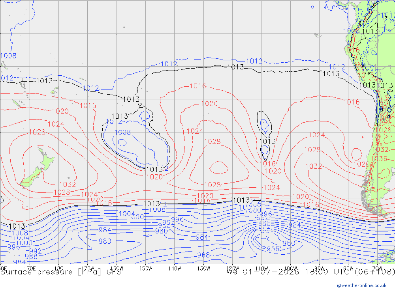Select the 968 isobar label
Viewport: 395px width, 289px height.
203,255
